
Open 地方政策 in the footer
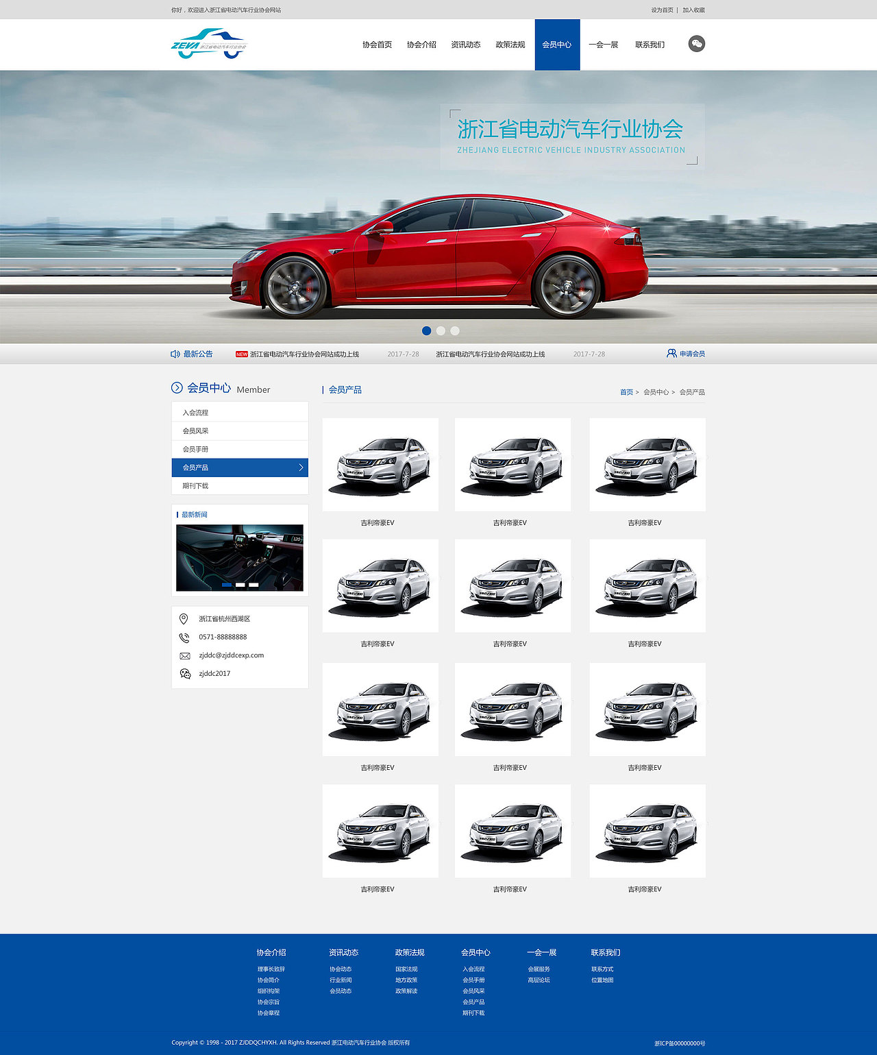coord(406,980)
